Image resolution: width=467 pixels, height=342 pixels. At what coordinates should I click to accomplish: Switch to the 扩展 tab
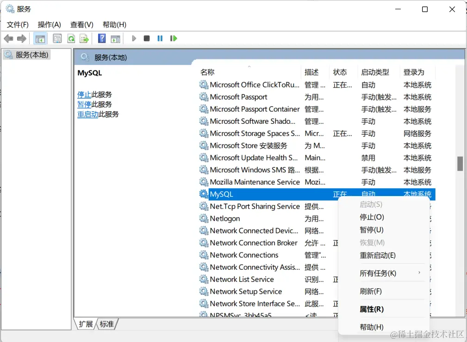point(86,324)
